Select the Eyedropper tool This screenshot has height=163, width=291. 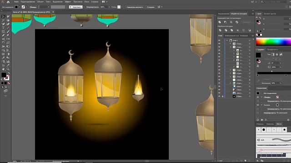(x=3, y=58)
